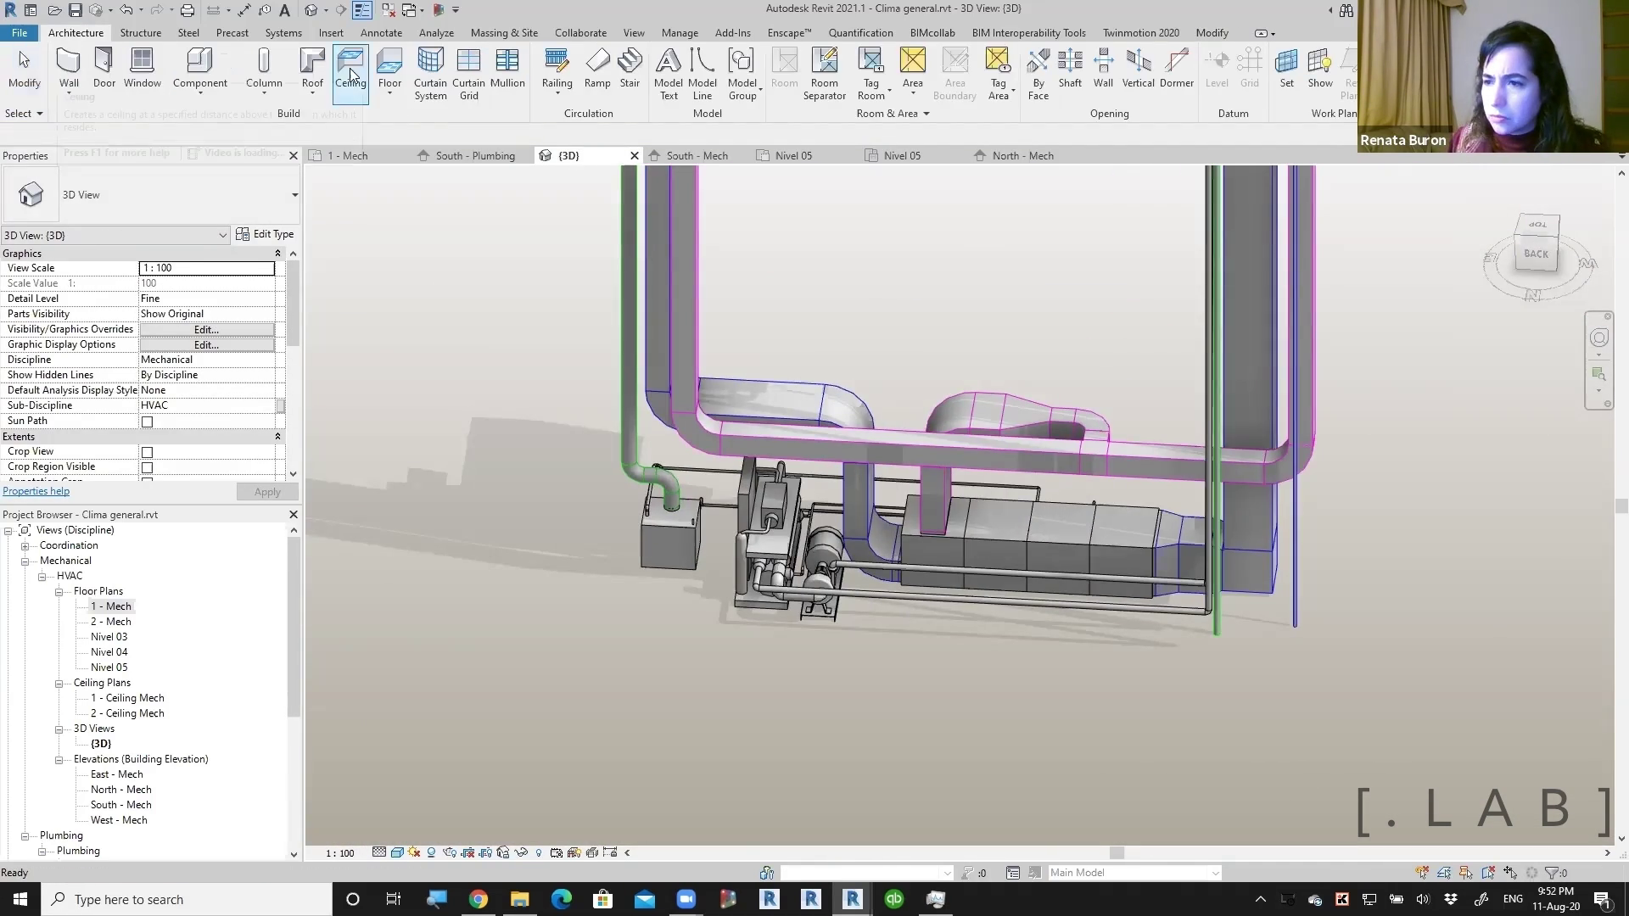The height and width of the screenshot is (916, 1629).
Task: Click the BACK face of ViewCube
Action: (1536, 254)
